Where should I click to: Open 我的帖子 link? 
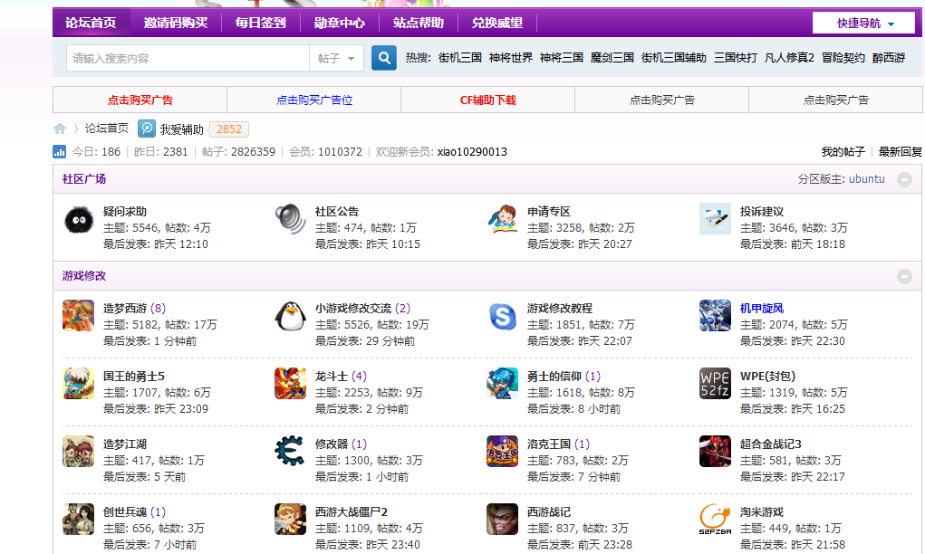click(843, 151)
